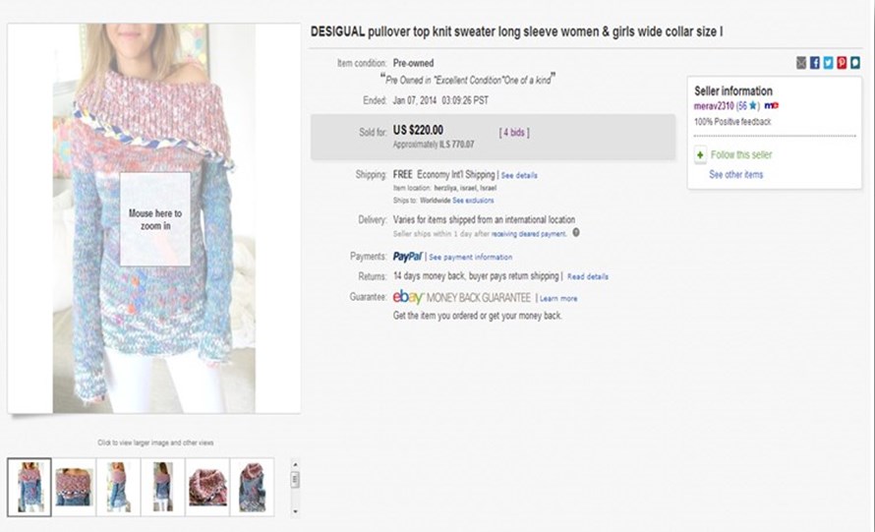Viewport: 875px width, 532px height.
Task: Select the second sweater thumbnail
Action: 75,486
